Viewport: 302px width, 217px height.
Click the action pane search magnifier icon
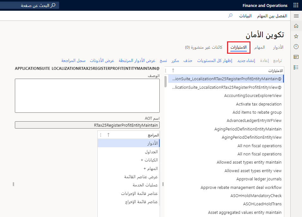click(x=230, y=16)
